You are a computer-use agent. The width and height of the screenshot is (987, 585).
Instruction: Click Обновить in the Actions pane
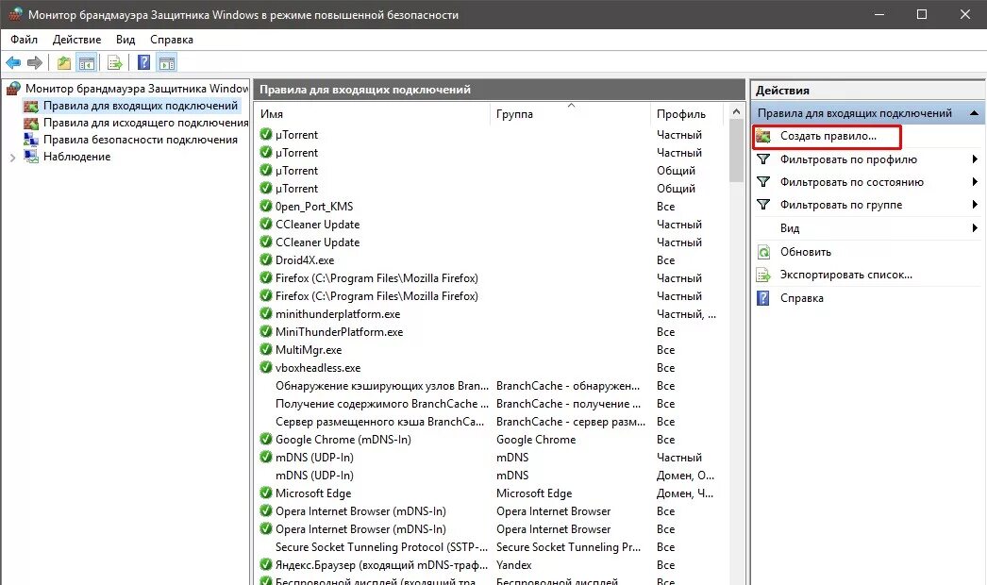coord(806,252)
